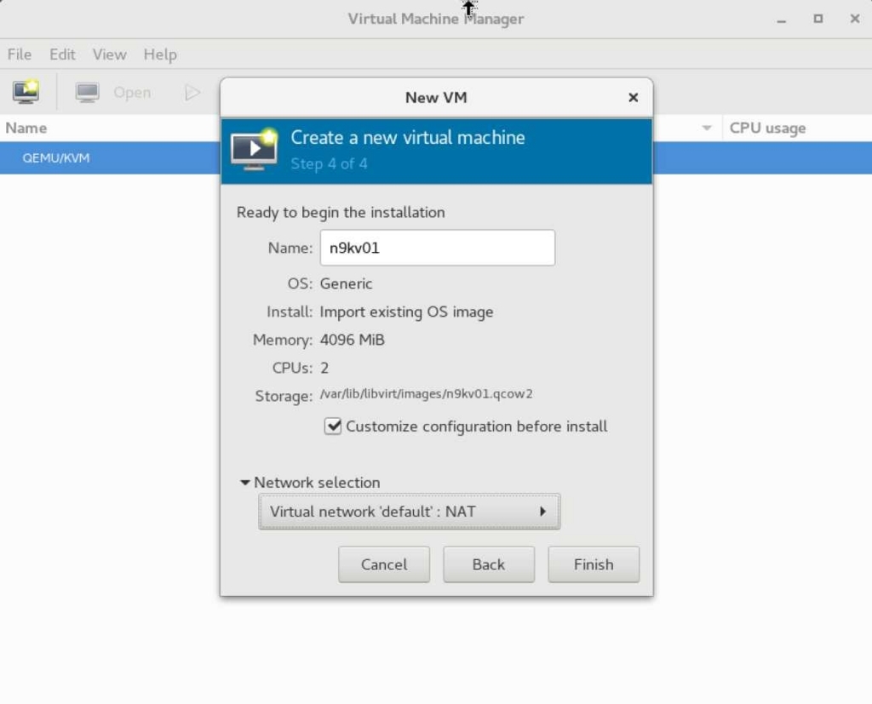872x704 pixels.
Task: Open the Edit menu
Action: 62,54
